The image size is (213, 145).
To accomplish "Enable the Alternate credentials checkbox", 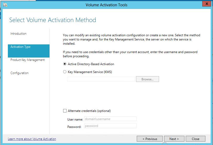I will (65, 111).
